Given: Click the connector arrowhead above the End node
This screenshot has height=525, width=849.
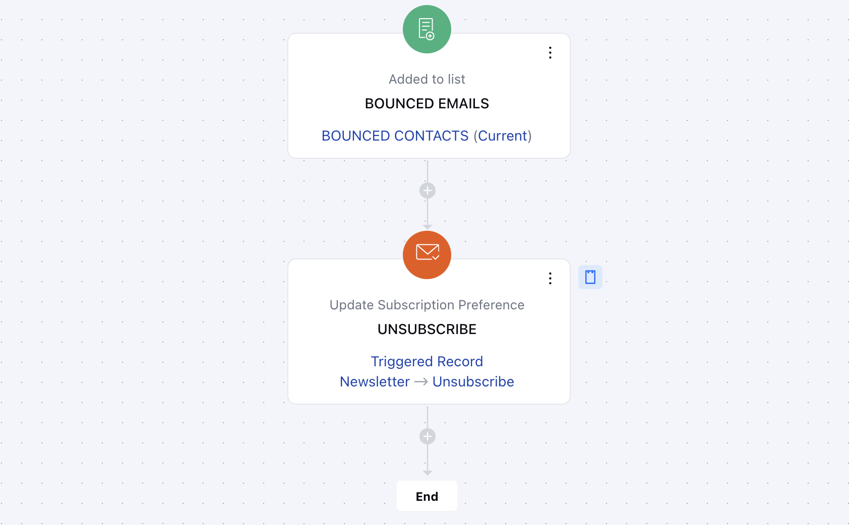Looking at the screenshot, I should tap(428, 473).
